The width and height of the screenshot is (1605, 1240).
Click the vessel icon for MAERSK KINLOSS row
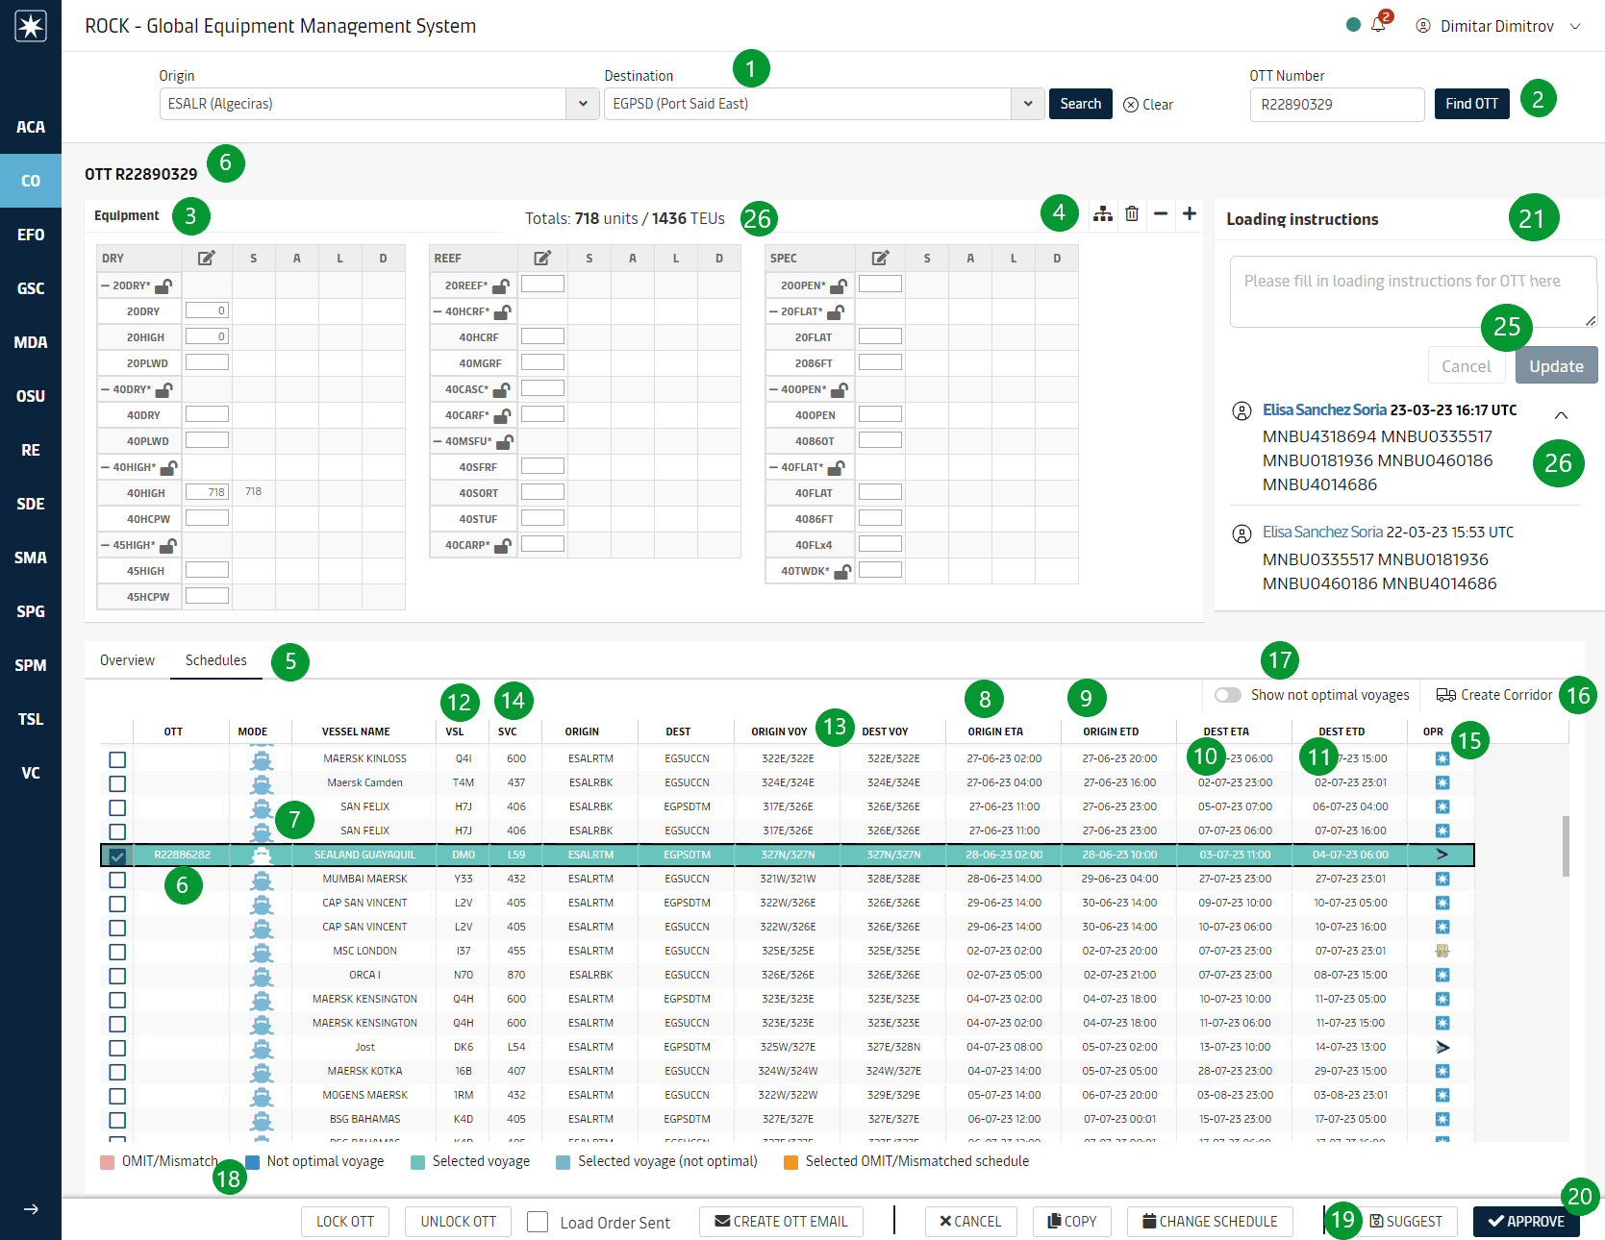tap(261, 759)
